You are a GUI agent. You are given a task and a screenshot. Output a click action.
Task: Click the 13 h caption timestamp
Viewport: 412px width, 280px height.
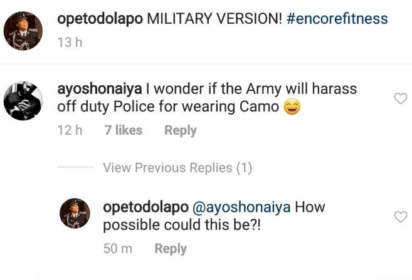point(70,43)
